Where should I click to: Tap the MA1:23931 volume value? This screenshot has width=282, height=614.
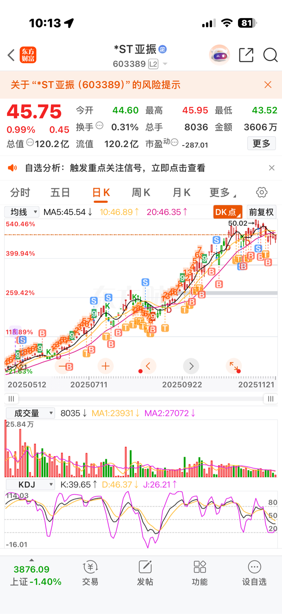pos(116,413)
